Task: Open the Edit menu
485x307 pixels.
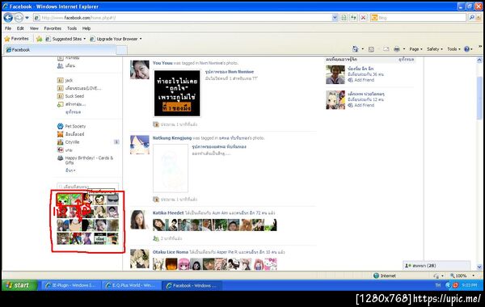Action: pyautogui.click(x=20, y=28)
